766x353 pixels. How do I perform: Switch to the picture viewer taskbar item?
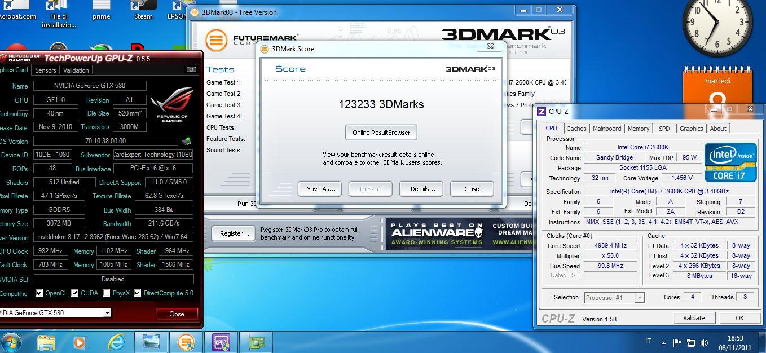click(151, 342)
